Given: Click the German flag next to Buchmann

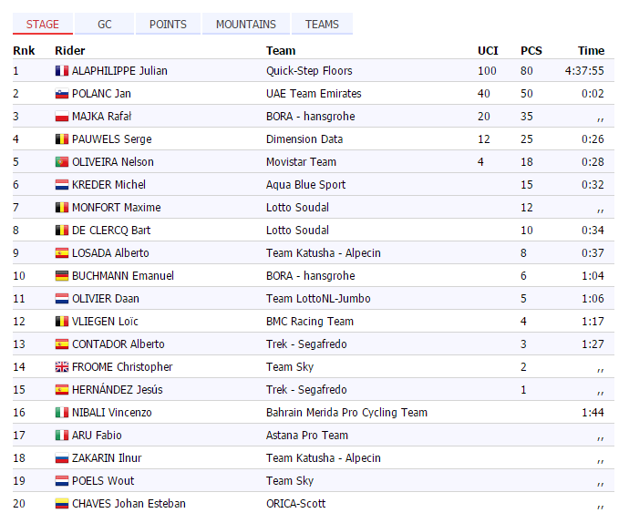Looking at the screenshot, I should [x=62, y=276].
